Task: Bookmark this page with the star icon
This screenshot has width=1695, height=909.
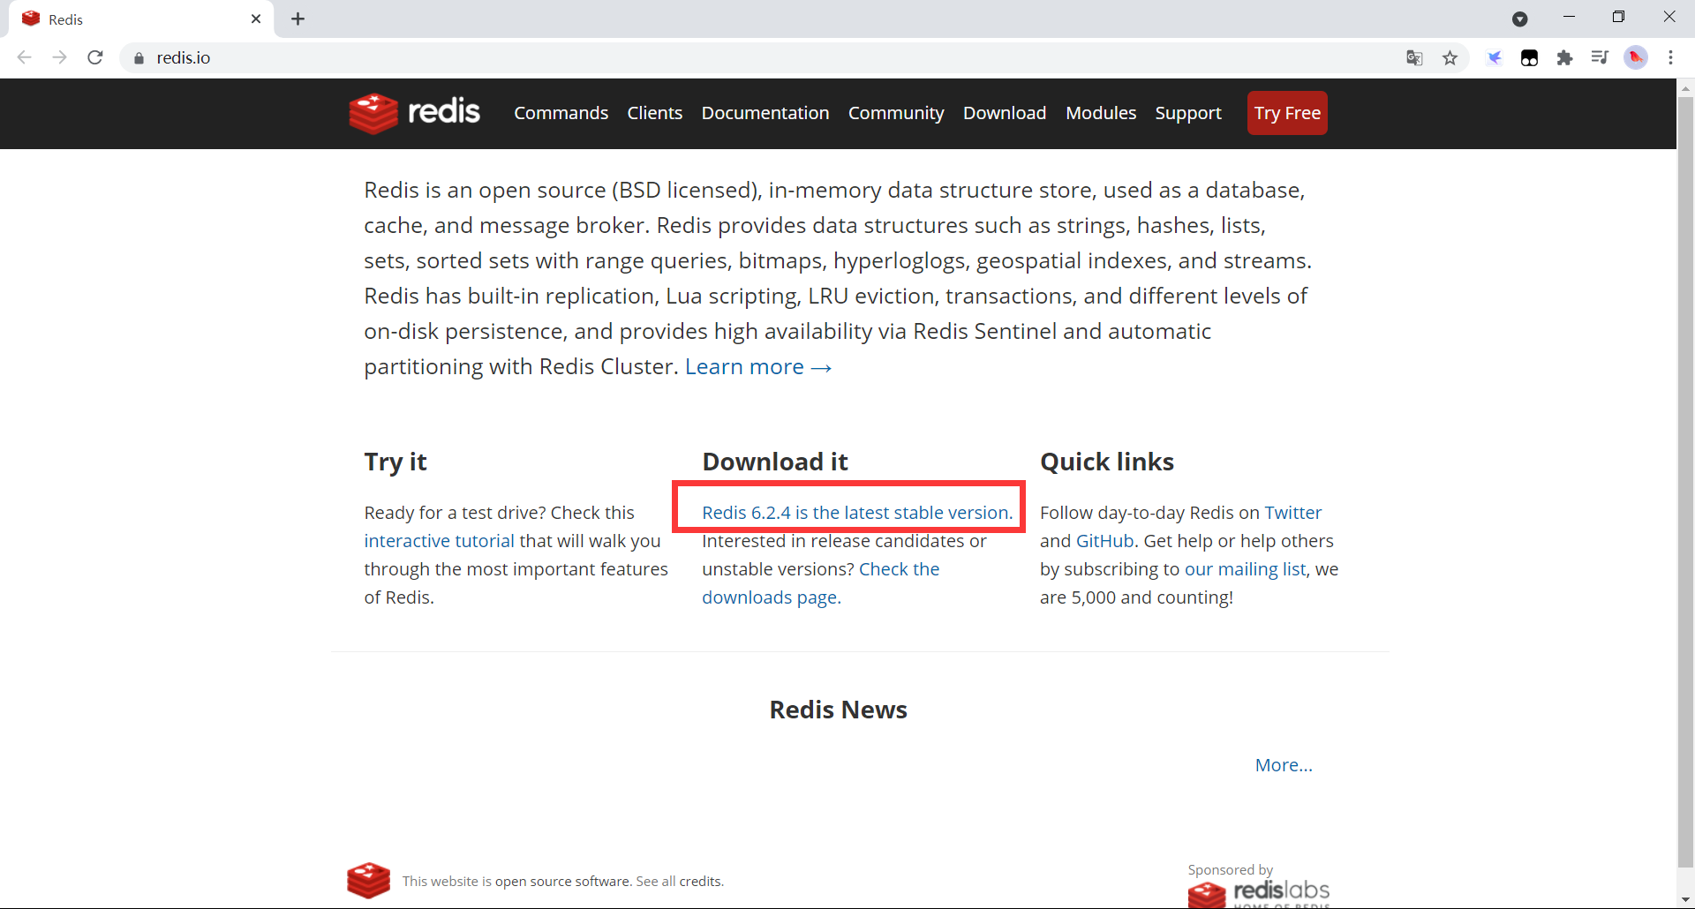Action: [1450, 58]
